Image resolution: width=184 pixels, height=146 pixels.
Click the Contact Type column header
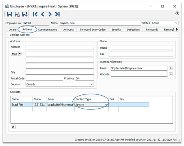(91, 99)
